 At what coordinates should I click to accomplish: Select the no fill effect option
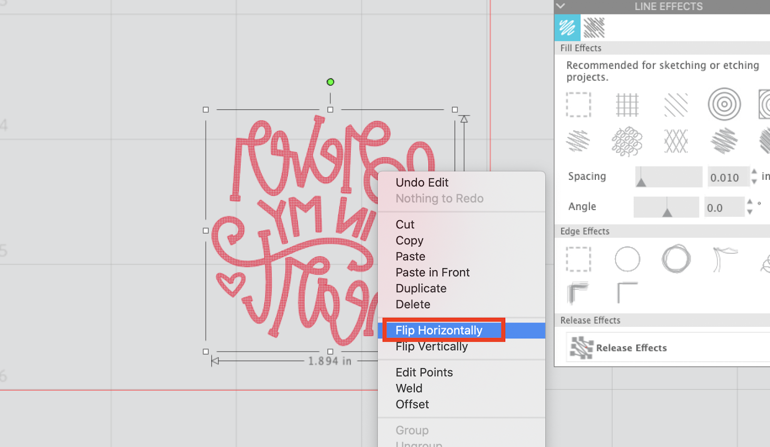click(578, 104)
